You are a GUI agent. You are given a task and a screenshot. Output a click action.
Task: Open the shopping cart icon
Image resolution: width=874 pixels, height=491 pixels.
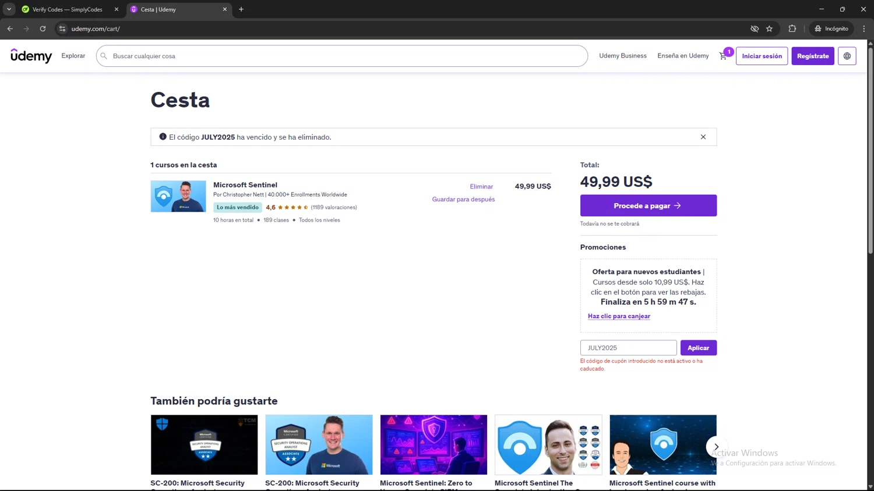723,56
